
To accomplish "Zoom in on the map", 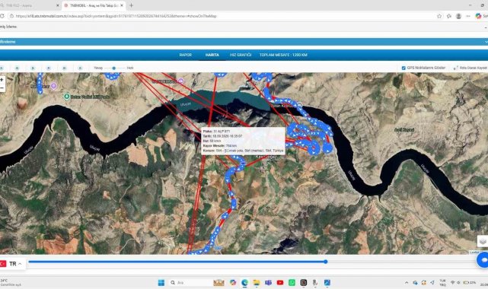I will pos(2,80).
